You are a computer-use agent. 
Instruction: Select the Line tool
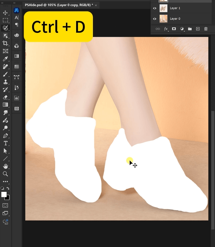pyautogui.click(x=5, y=158)
